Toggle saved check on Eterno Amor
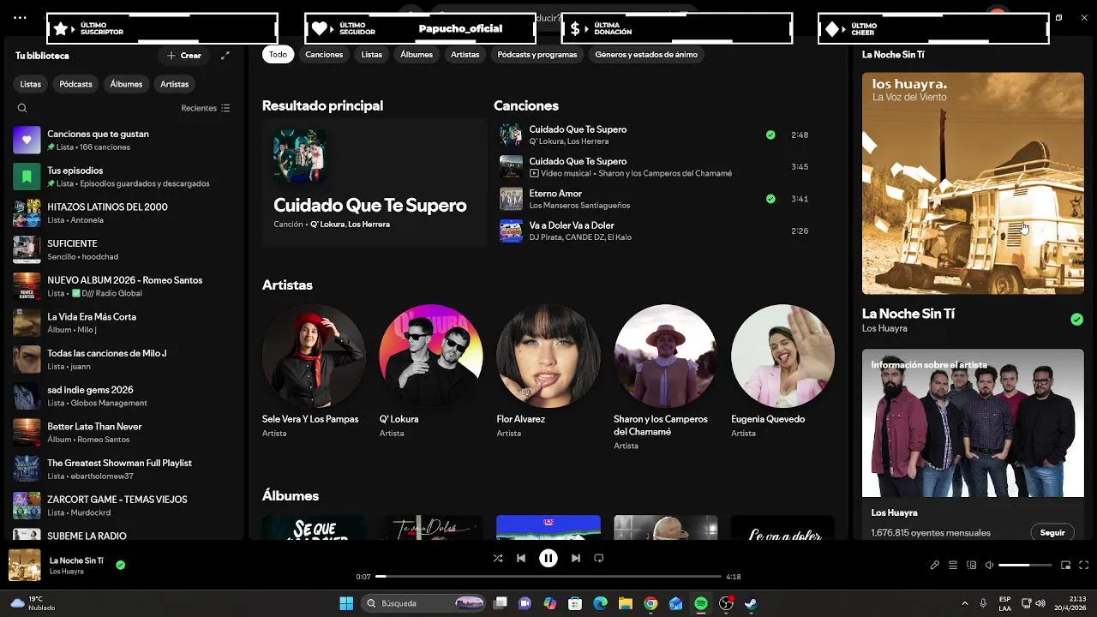Screen dimensions: 1097x617 (x=770, y=199)
